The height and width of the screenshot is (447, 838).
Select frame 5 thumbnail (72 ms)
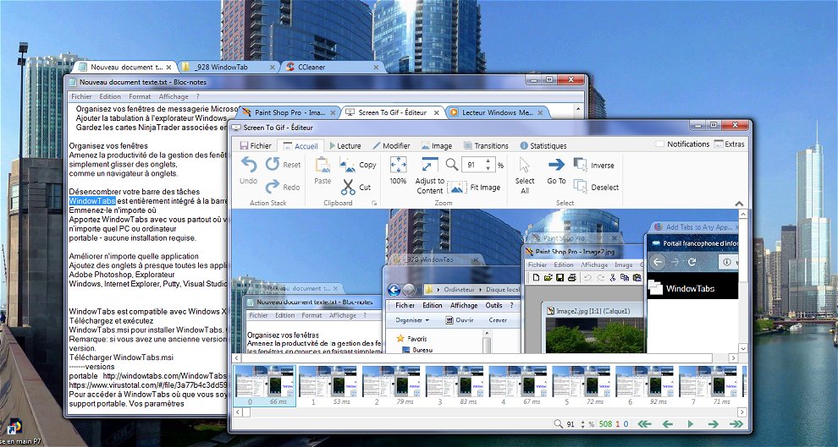(582, 385)
